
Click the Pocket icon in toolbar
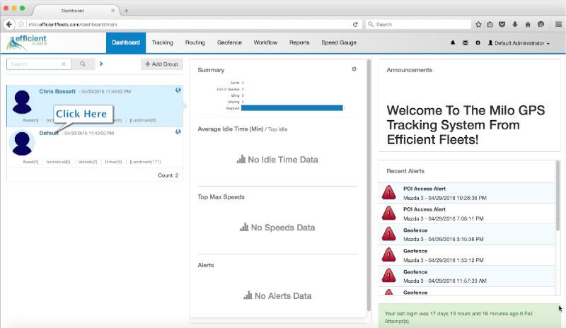click(x=502, y=24)
